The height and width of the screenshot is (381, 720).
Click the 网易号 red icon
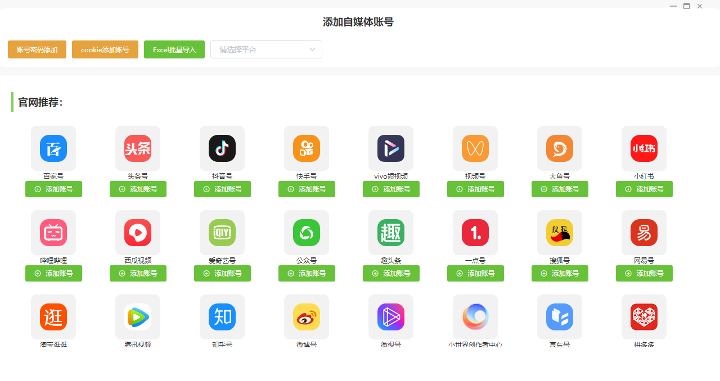pos(644,233)
